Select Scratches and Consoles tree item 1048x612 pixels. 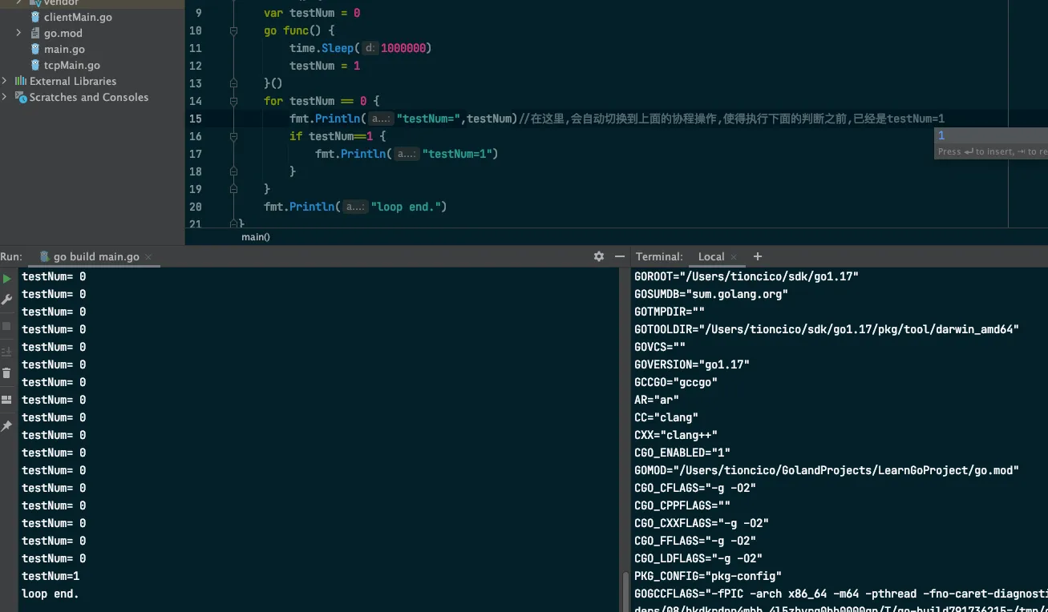pyautogui.click(x=89, y=97)
